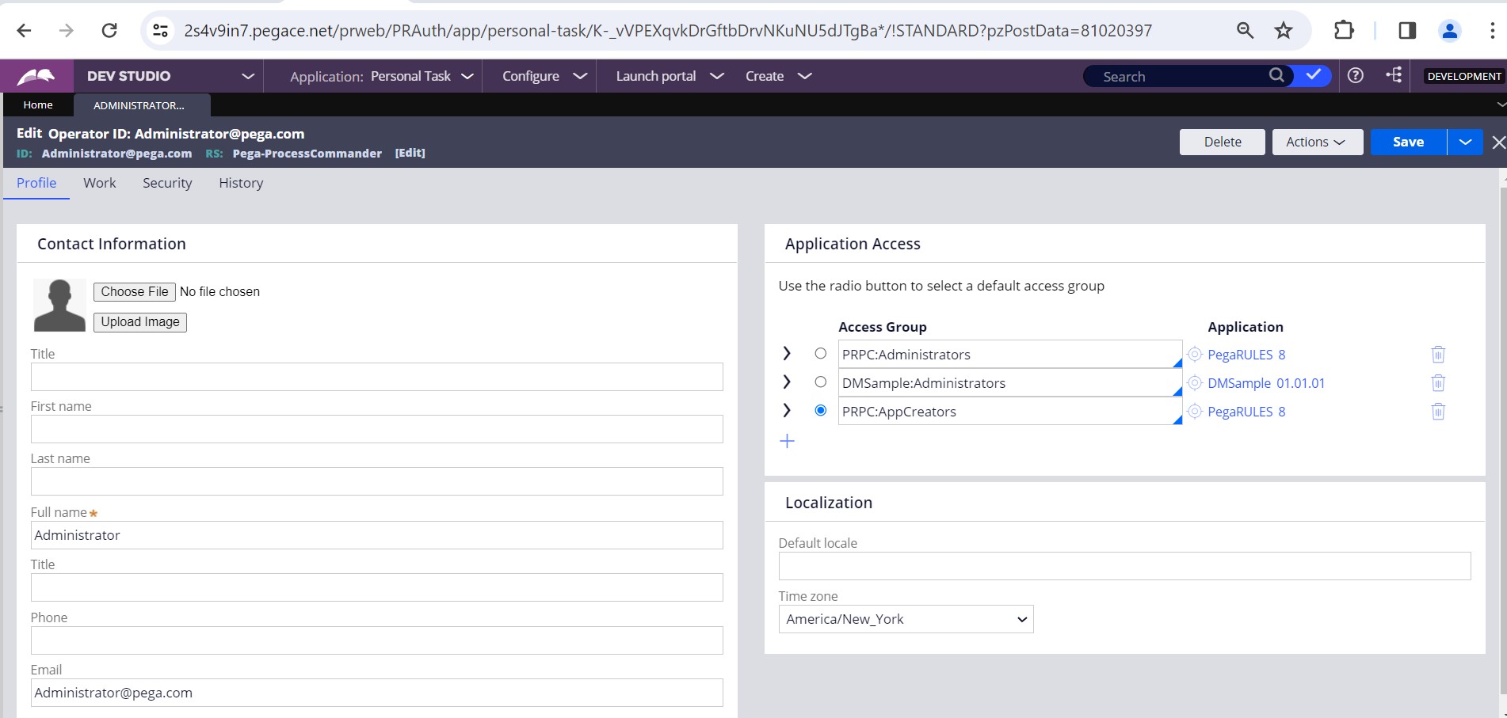The width and height of the screenshot is (1507, 718).
Task: Click the Email input field
Action: (377, 693)
